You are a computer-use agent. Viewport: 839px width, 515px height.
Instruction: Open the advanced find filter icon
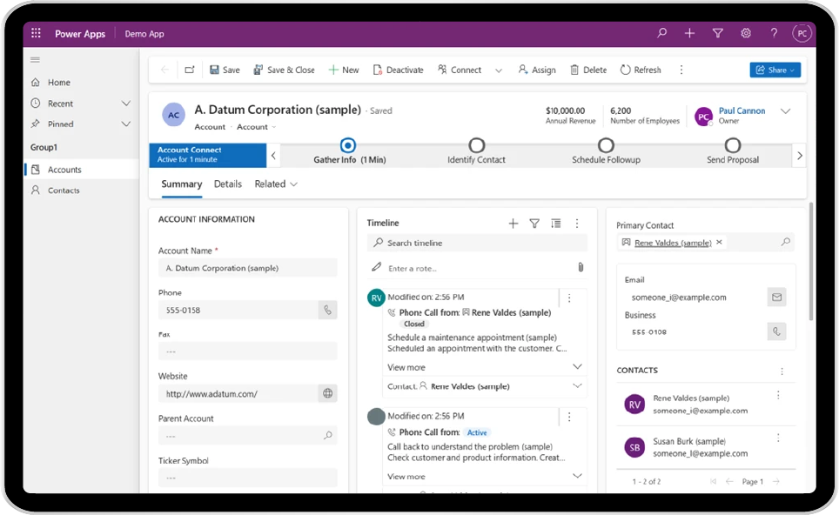point(718,34)
